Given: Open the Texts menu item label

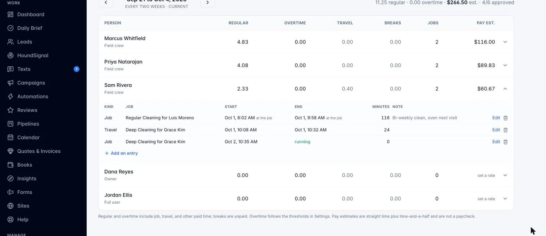Looking at the screenshot, I should pos(24,69).
